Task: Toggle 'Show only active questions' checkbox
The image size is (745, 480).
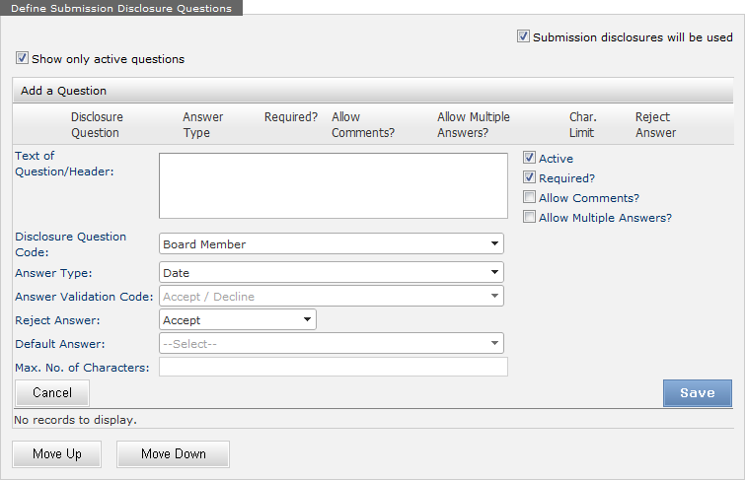Action: [x=23, y=59]
